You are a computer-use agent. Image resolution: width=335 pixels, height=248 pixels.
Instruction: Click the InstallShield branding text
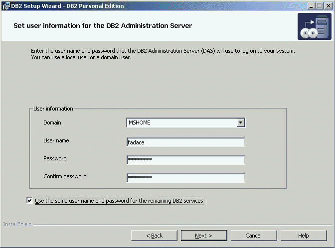[17, 225]
